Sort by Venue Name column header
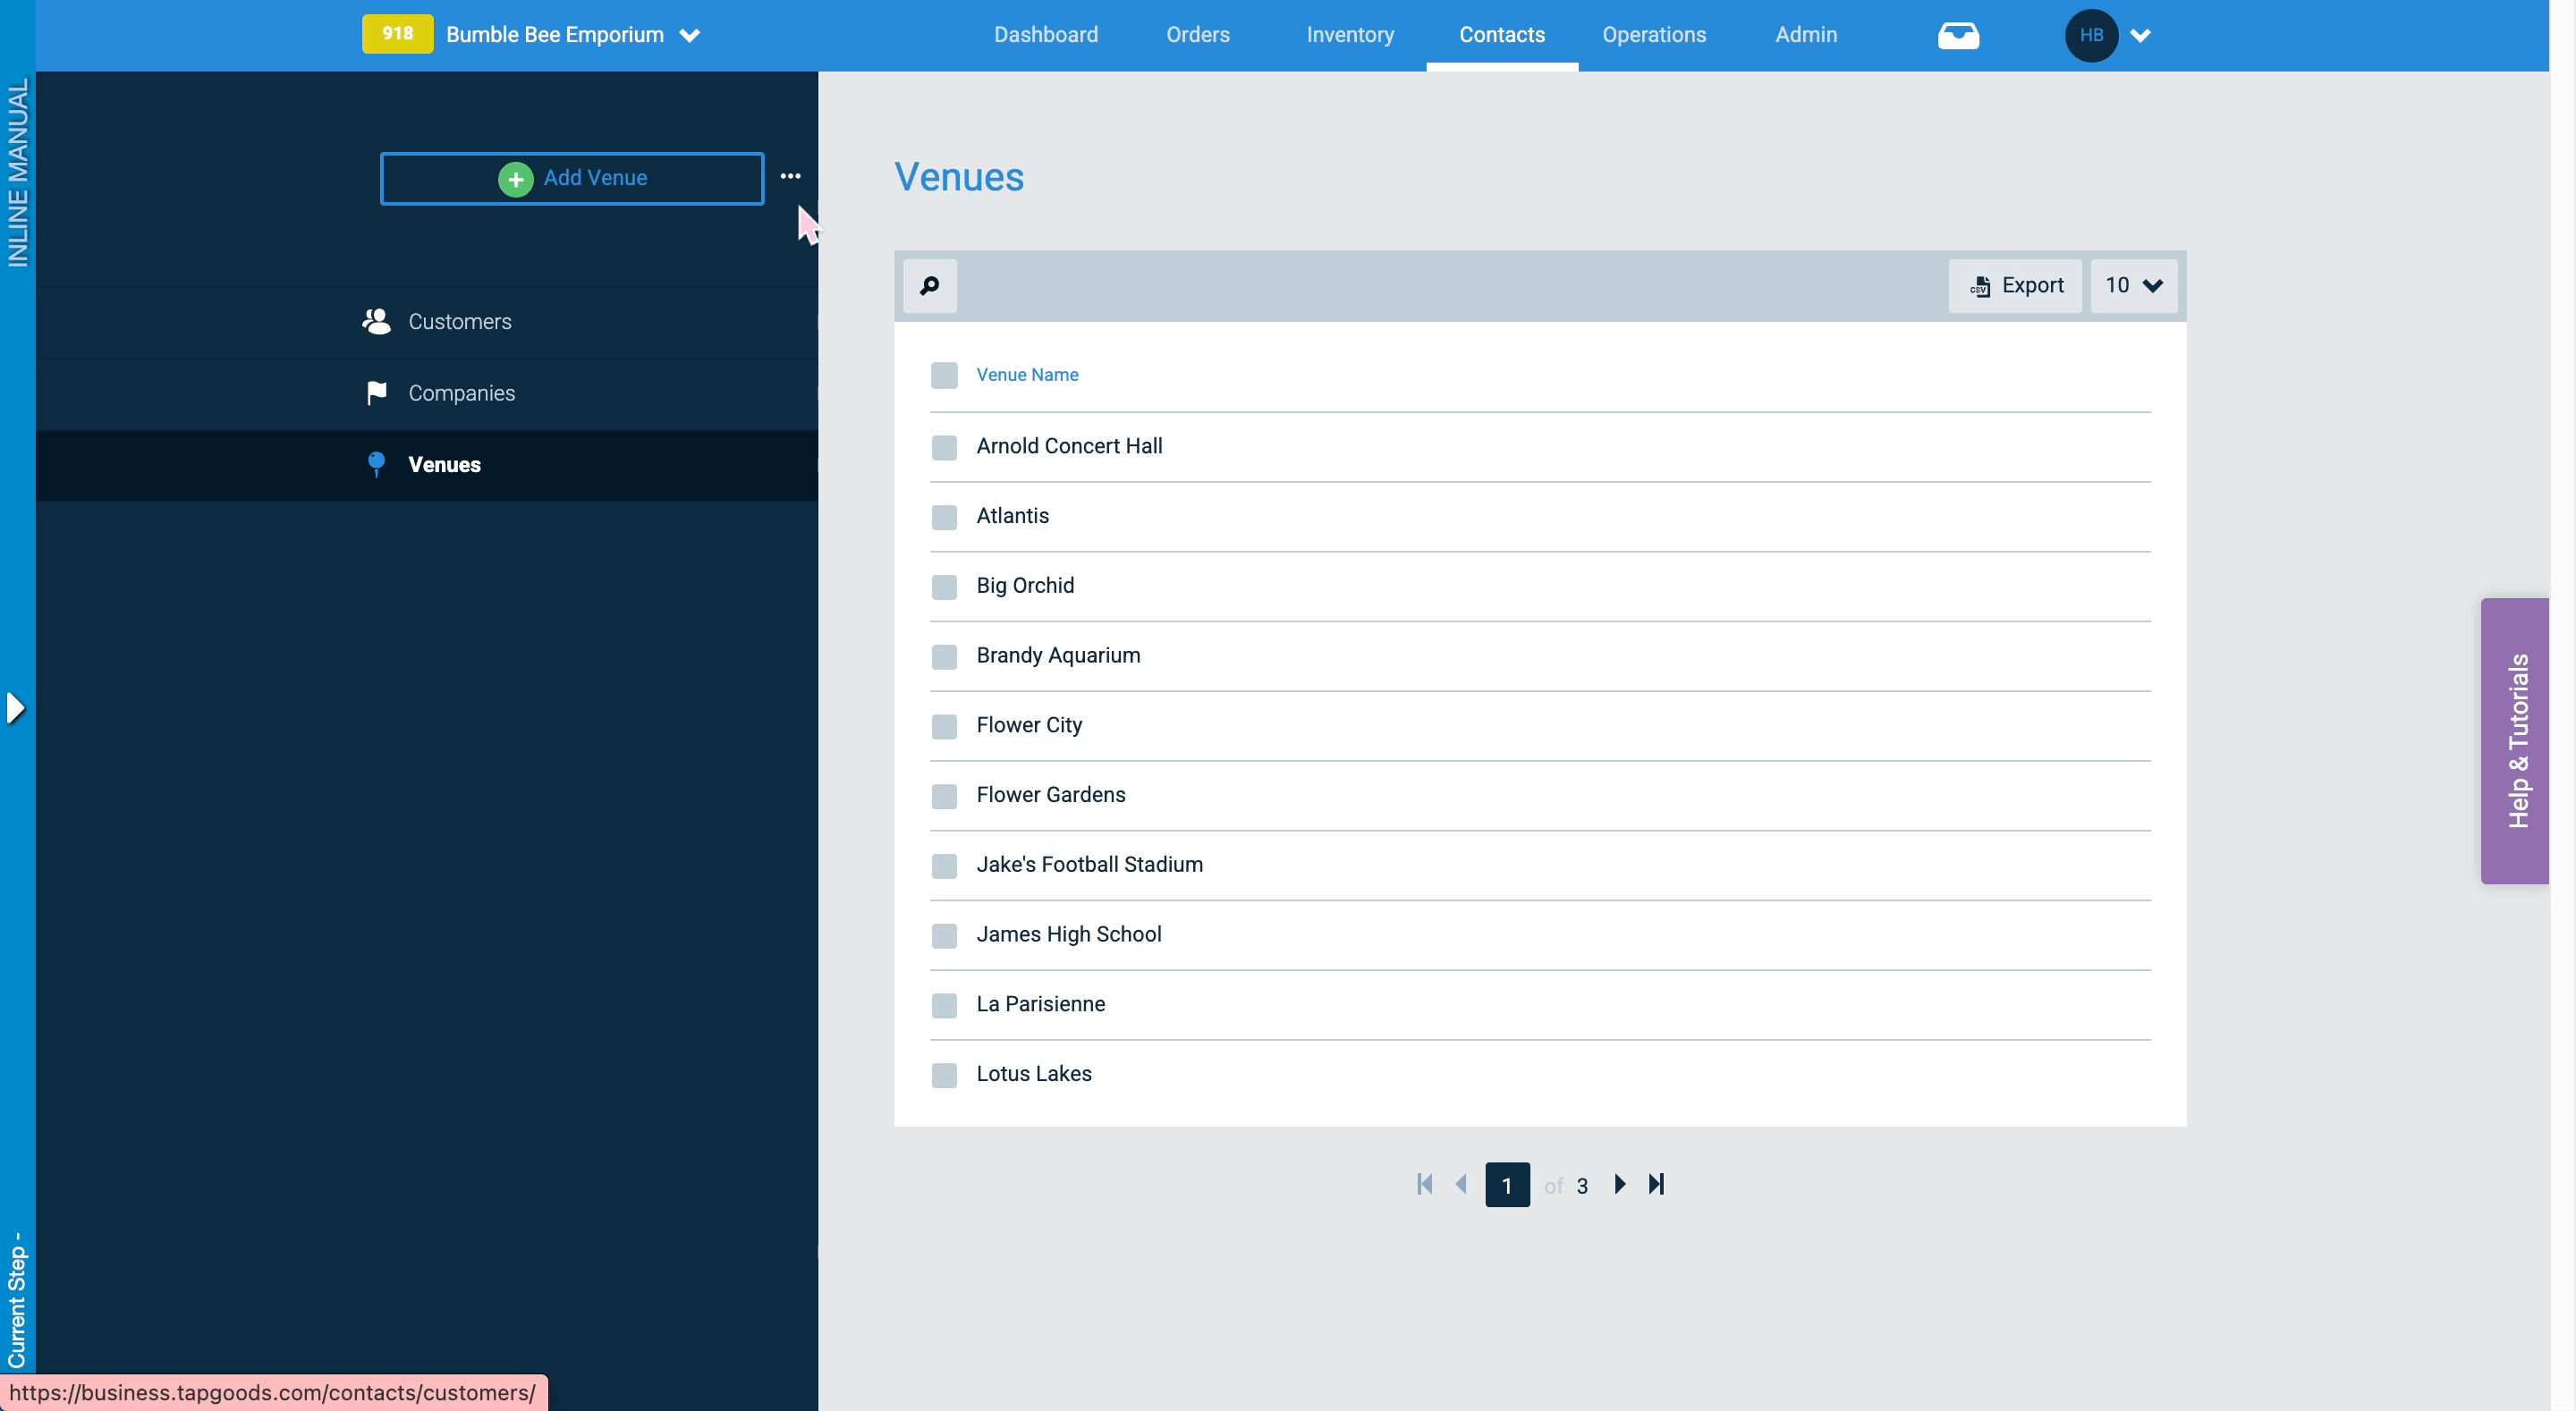2576x1411 pixels. (x=1027, y=375)
